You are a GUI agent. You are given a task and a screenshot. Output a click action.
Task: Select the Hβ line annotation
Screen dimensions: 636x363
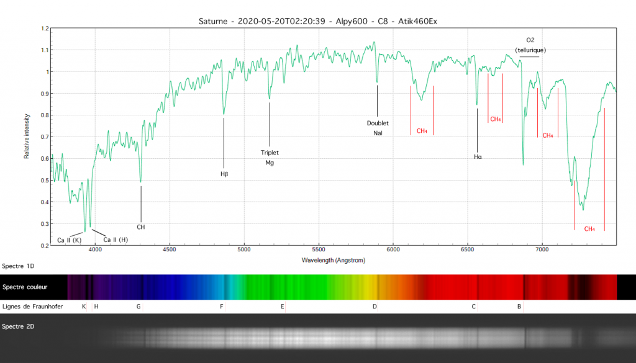(224, 174)
